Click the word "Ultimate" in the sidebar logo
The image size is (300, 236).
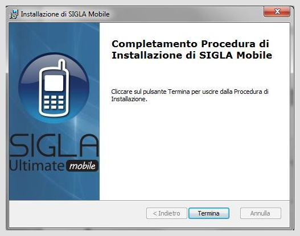(37, 165)
